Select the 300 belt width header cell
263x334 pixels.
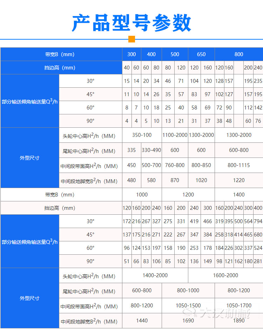point(131,54)
